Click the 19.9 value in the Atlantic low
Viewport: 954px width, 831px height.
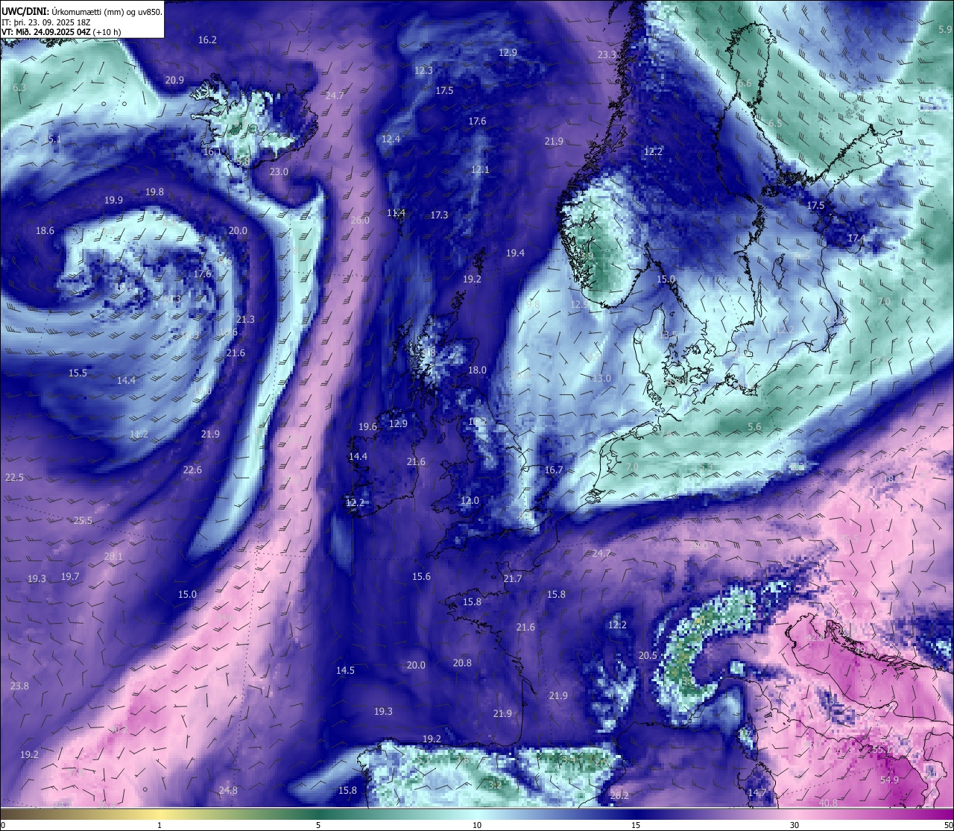click(113, 200)
